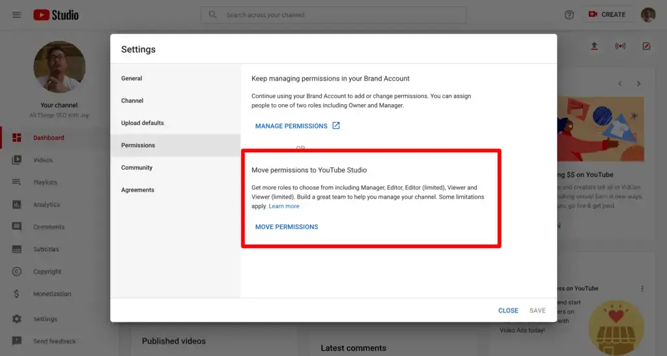
Task: Click the CREATE button
Action: pyautogui.click(x=607, y=14)
